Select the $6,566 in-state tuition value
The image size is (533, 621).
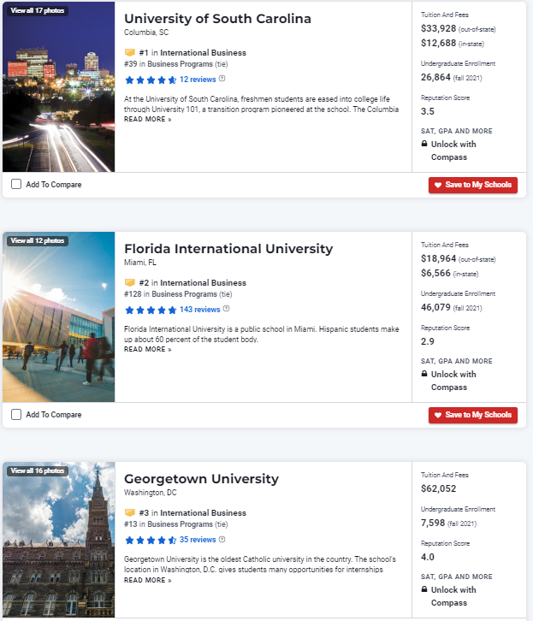435,273
